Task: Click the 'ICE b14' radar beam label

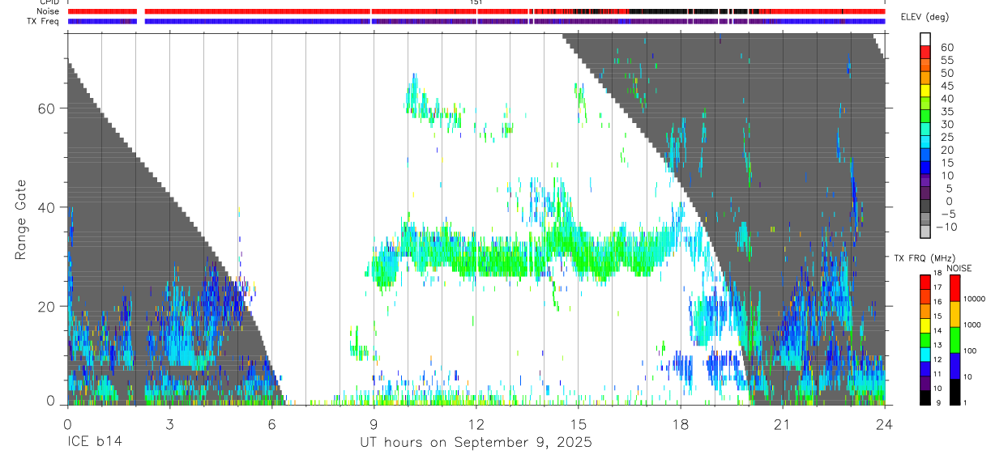Action: tap(93, 443)
